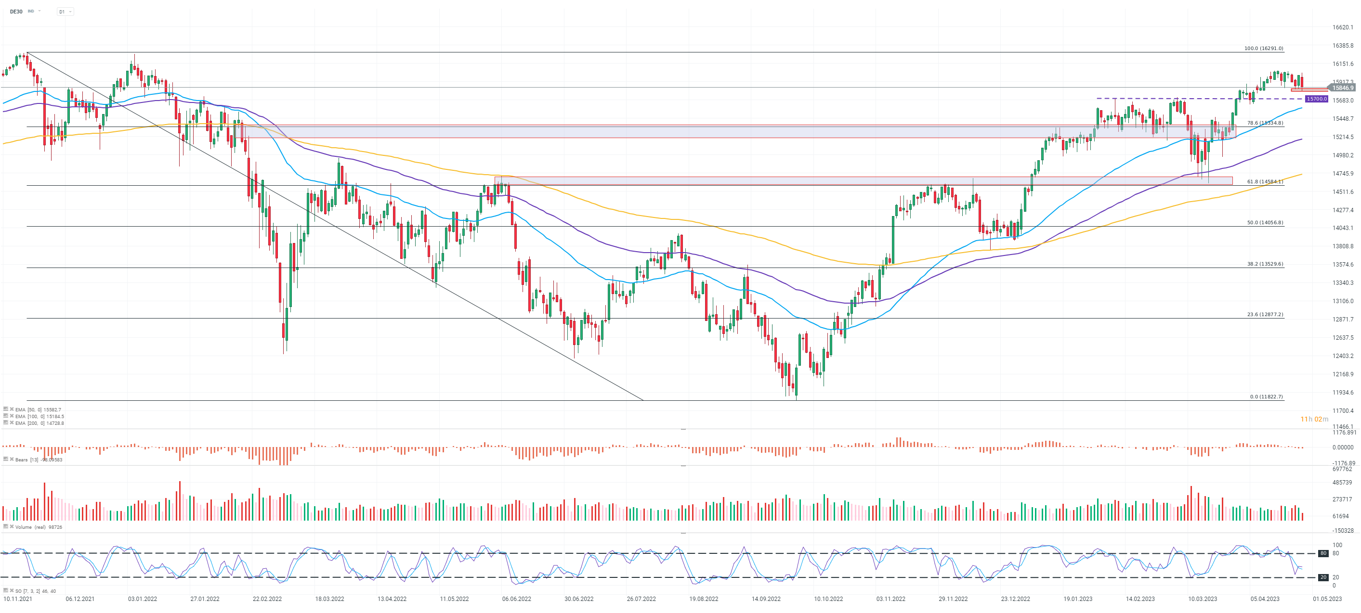Viewport: 1361px width, 613px height.
Task: Remove the Volume indicator panel
Action: (11, 527)
